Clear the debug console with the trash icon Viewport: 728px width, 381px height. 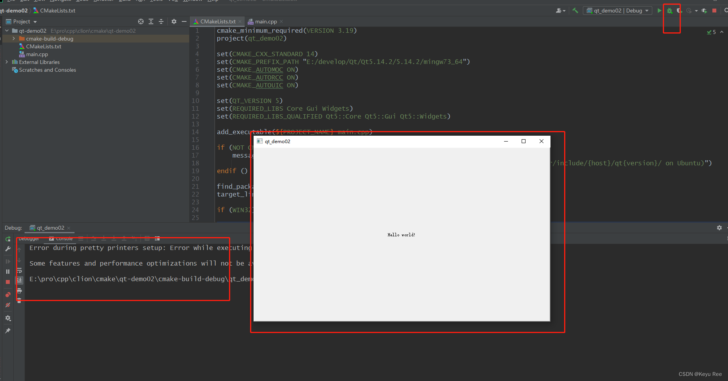tap(19, 299)
